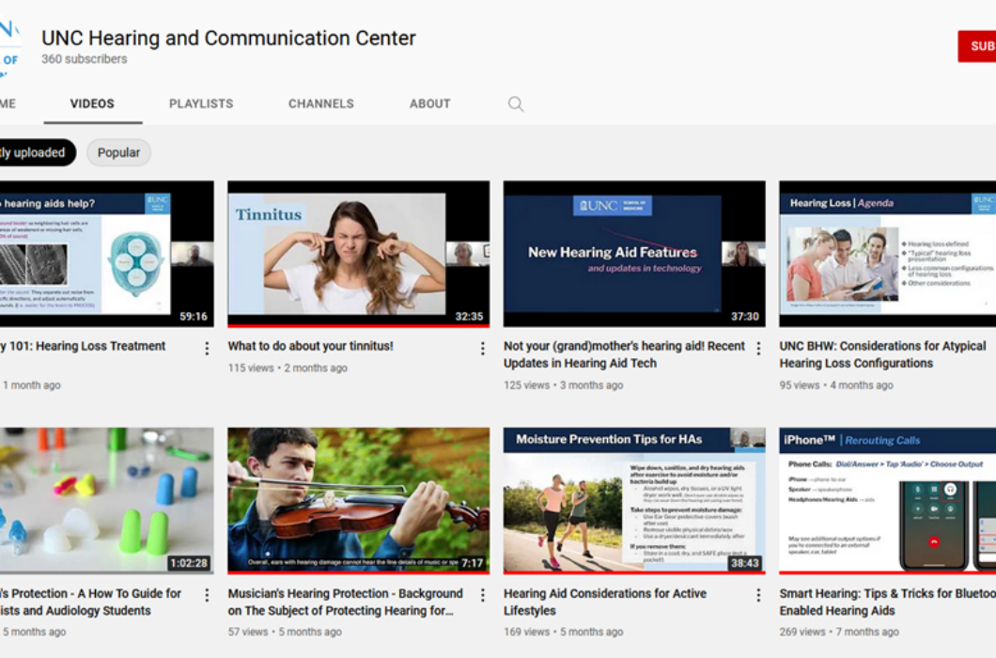Open 'What to do about your tinnitus!' title link
Screen dimensions: 996x658
click(x=311, y=346)
